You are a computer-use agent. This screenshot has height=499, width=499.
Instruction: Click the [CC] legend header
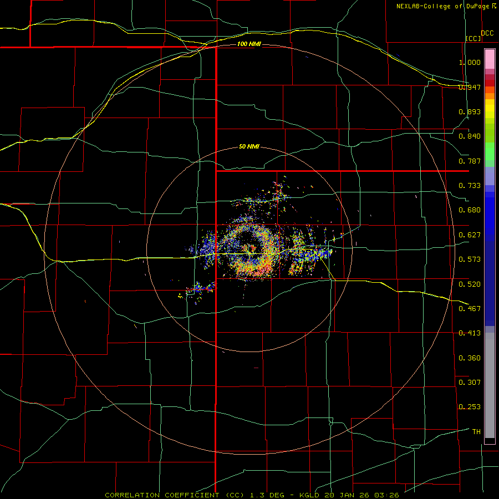473,38
